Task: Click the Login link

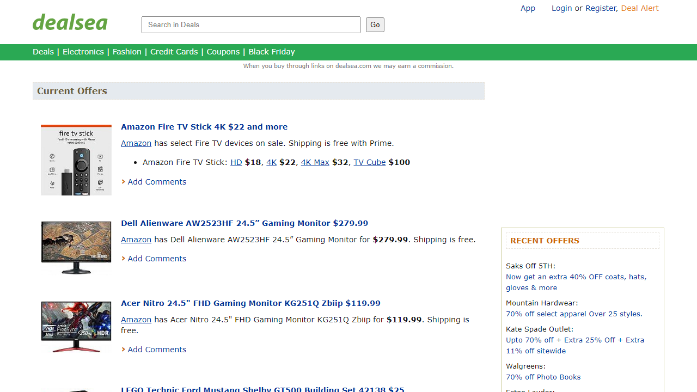Action: click(x=561, y=8)
